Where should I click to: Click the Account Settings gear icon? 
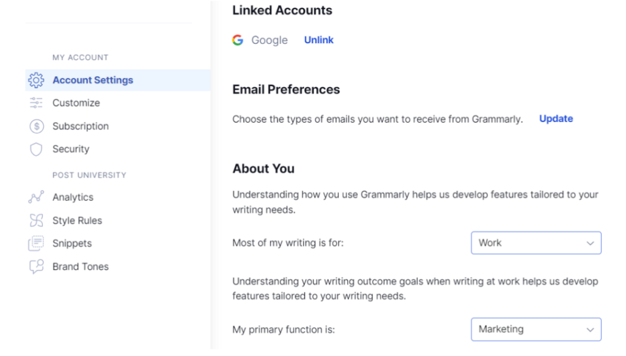pyautogui.click(x=36, y=80)
